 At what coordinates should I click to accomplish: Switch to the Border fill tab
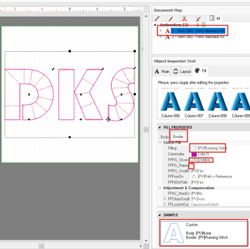click(178, 136)
